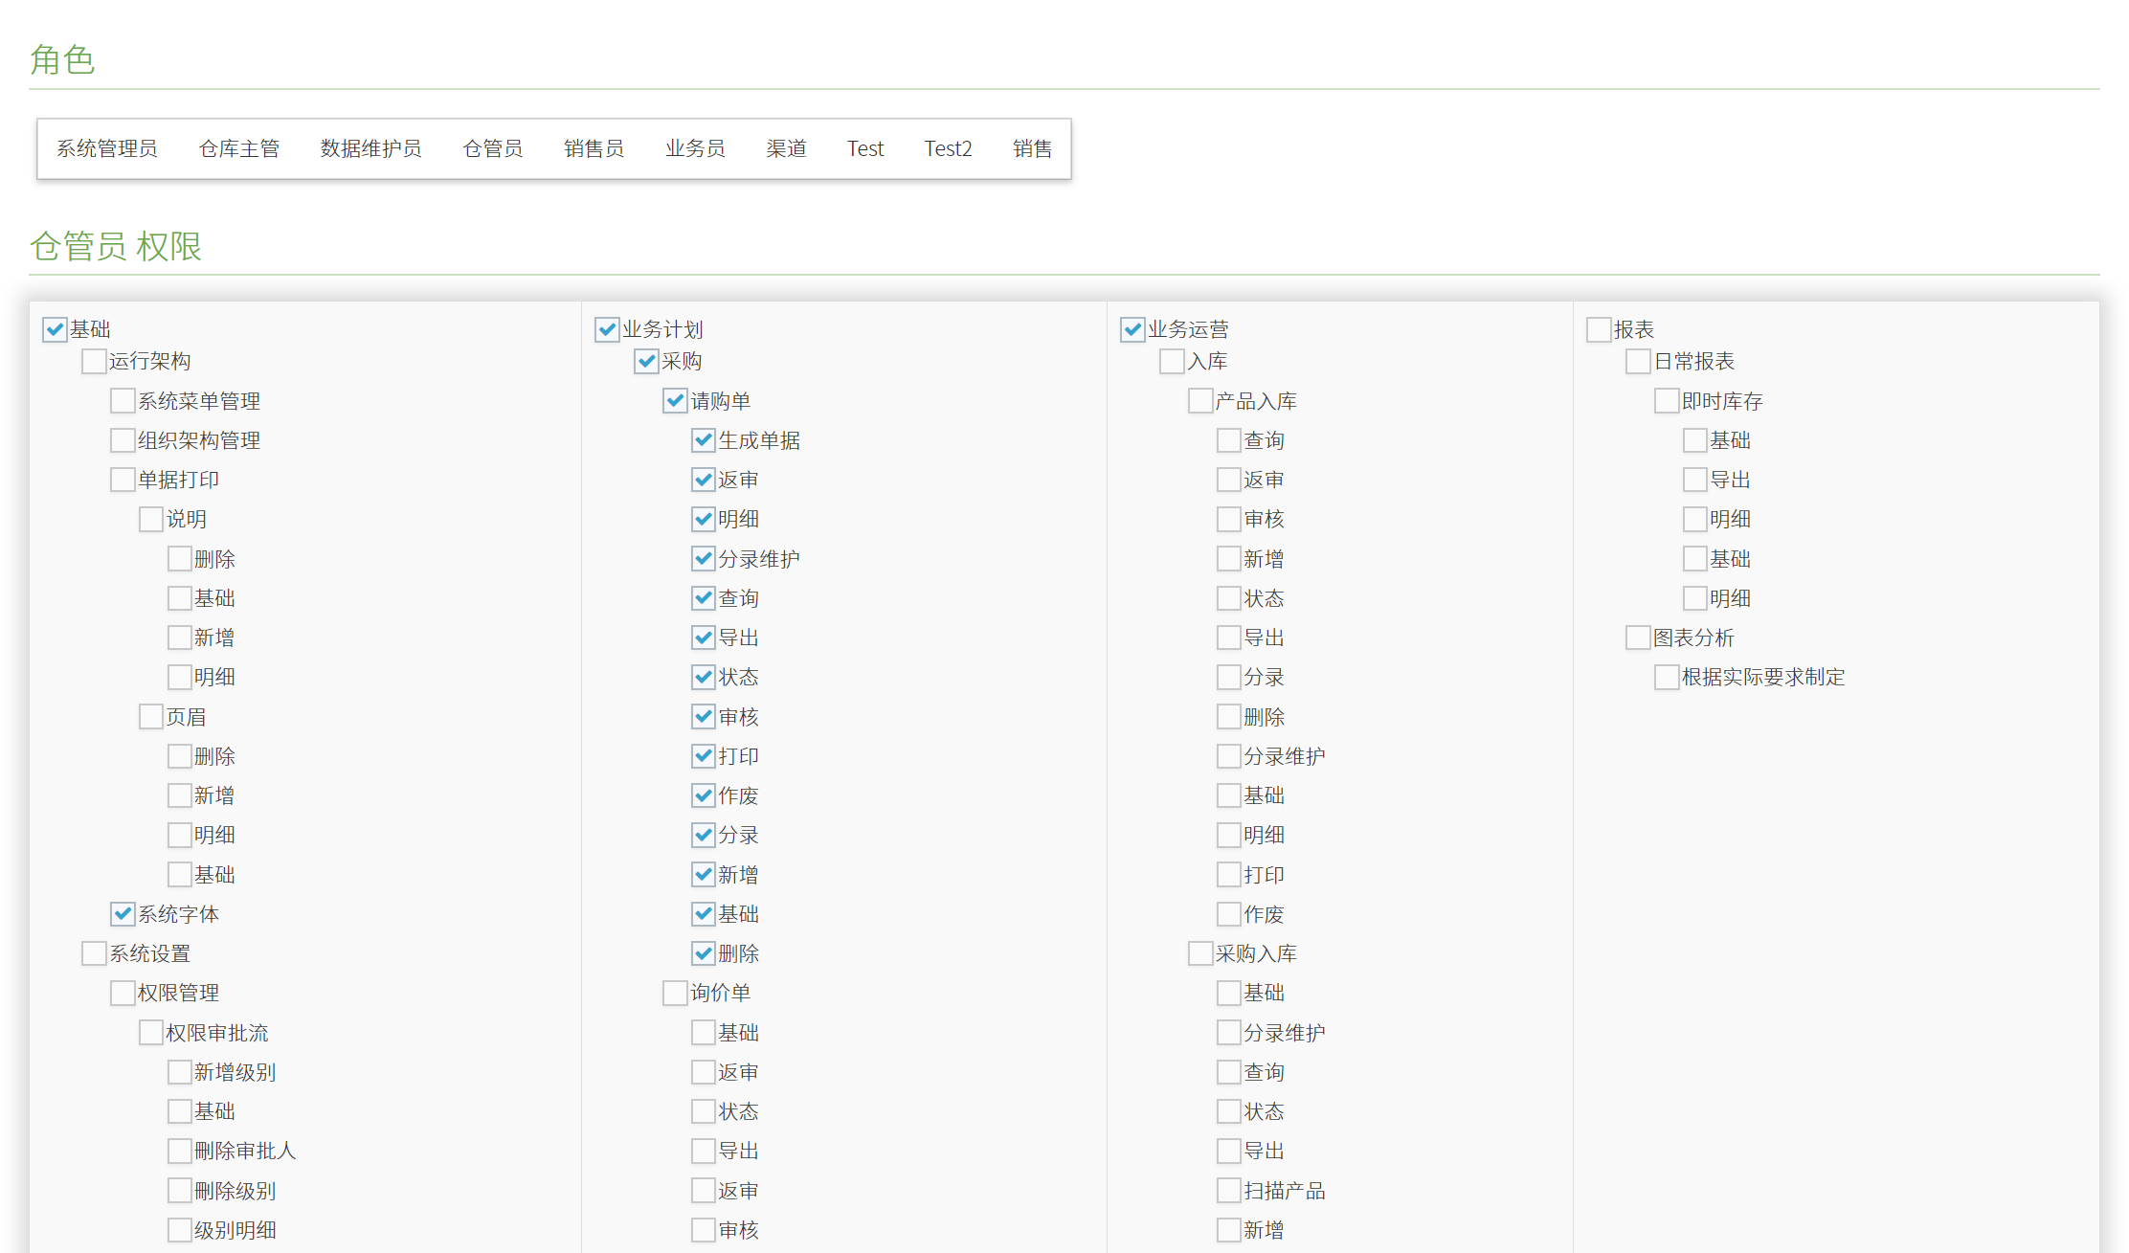Uncheck the 打印 checkbox under 请购单
The height and width of the screenshot is (1253, 2129).
click(x=705, y=756)
